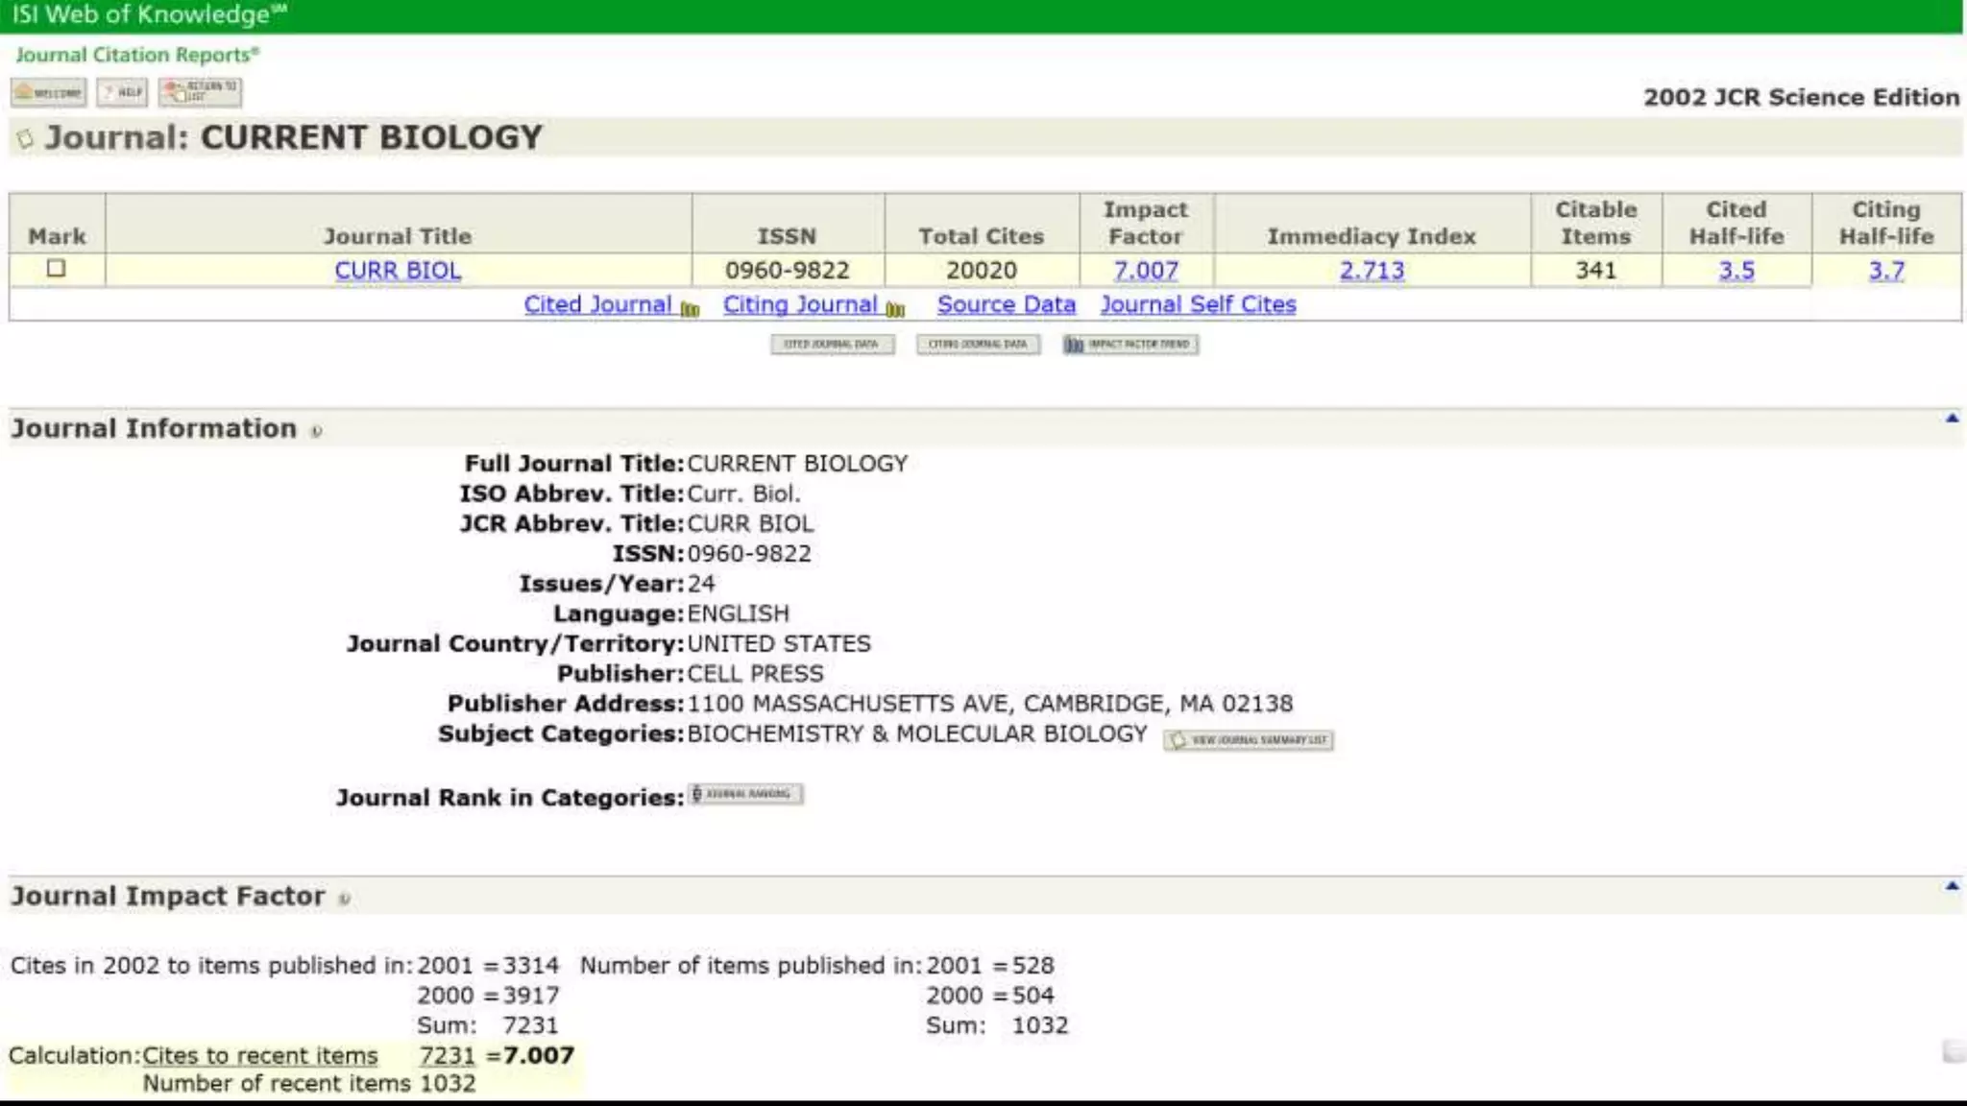Click the Cited Journal Data button
Image resolution: width=1967 pixels, height=1106 pixels.
pyautogui.click(x=832, y=344)
